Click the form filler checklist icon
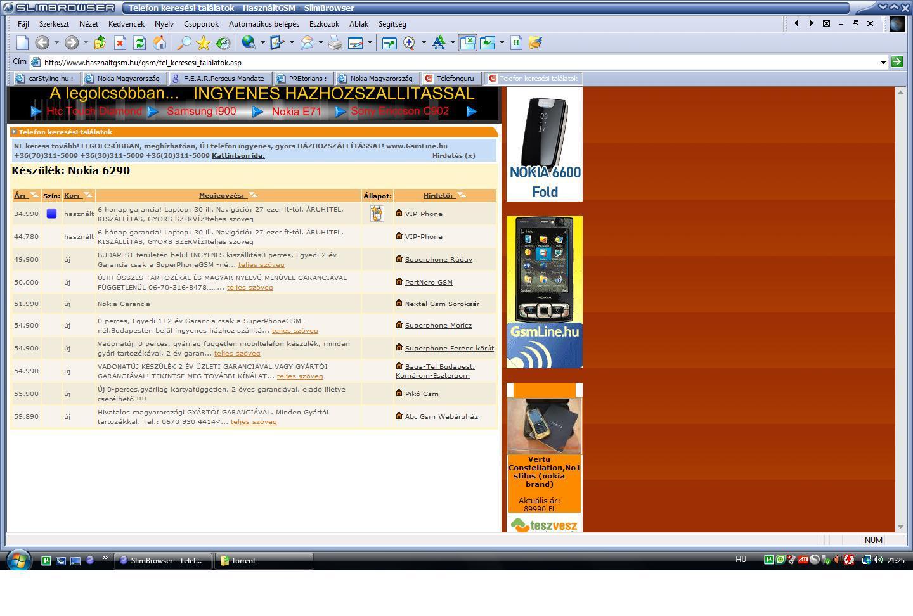This screenshot has width=913, height=616. point(277,42)
